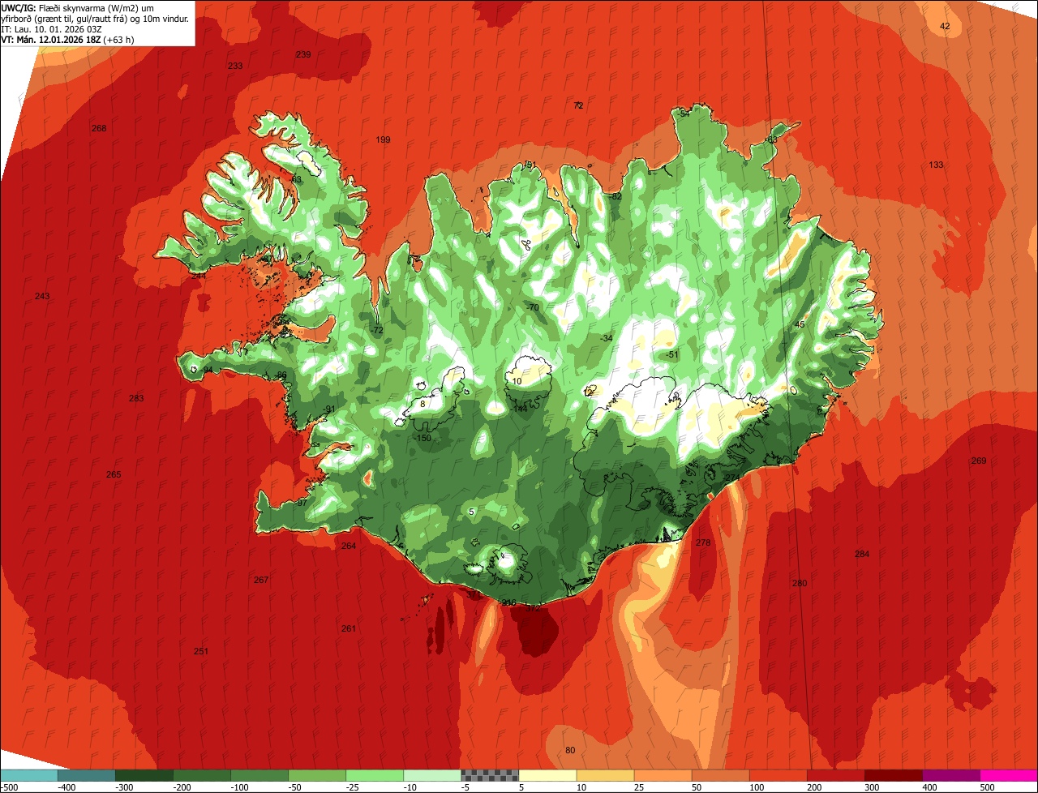The width and height of the screenshot is (1038, 793).
Task: Click the legend swatch between -50 and -25
Action: pos(317,775)
